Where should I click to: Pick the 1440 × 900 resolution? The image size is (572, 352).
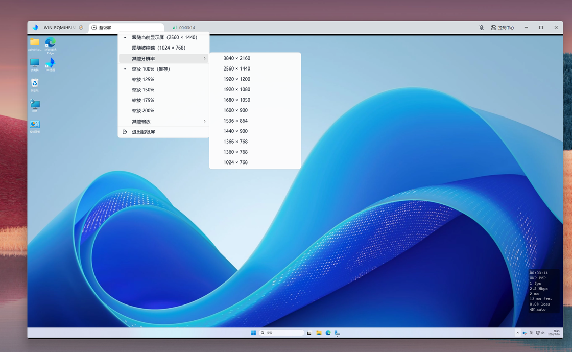pyautogui.click(x=255, y=131)
